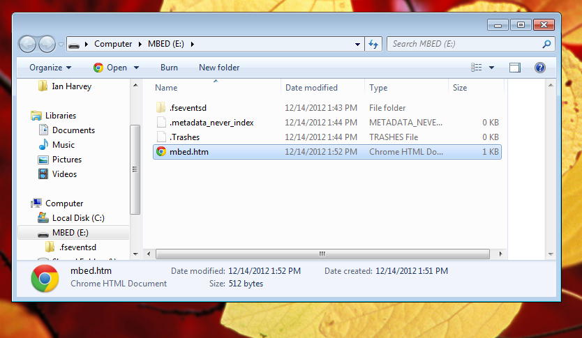Viewport: 582px width, 338px height.
Task: Select the mbed.htm file row
Action: (327, 152)
